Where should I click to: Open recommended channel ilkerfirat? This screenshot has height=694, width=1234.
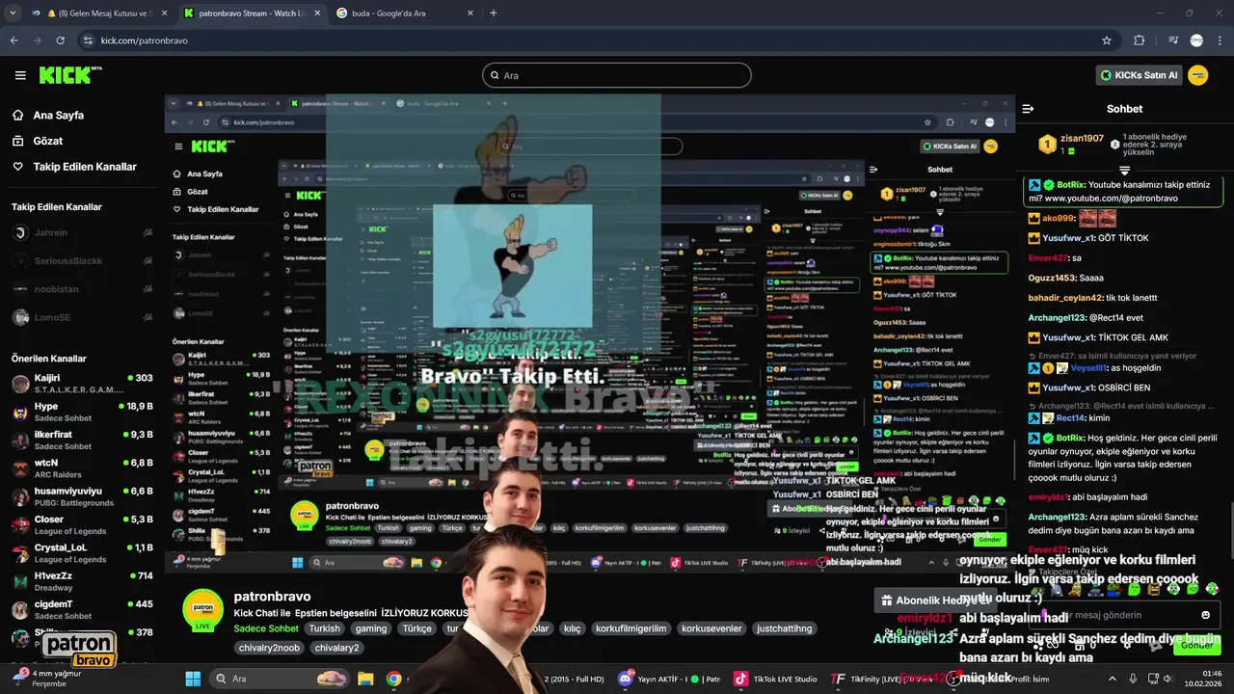tap(82, 440)
